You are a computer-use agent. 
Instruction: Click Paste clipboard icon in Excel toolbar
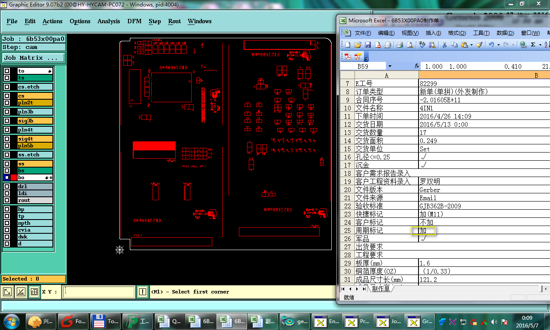click(x=464, y=45)
